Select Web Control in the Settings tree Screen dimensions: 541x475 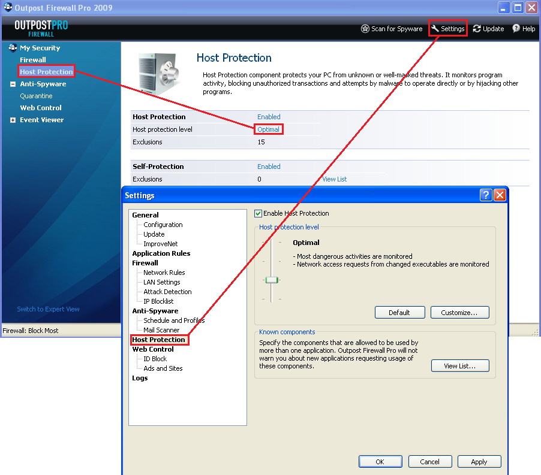pos(153,349)
